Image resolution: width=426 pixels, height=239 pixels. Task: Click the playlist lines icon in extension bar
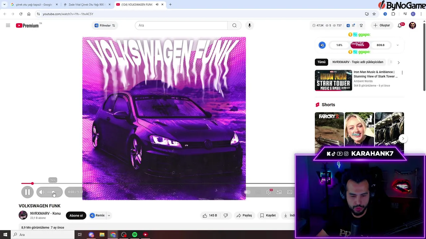tap(353, 26)
